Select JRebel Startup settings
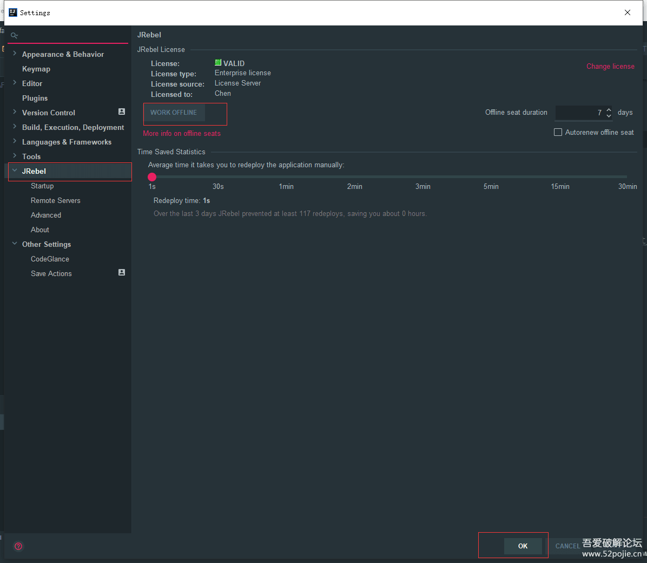This screenshot has height=563, width=647. 42,186
